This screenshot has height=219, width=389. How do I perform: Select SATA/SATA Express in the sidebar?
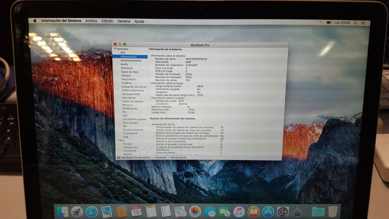coord(134,119)
